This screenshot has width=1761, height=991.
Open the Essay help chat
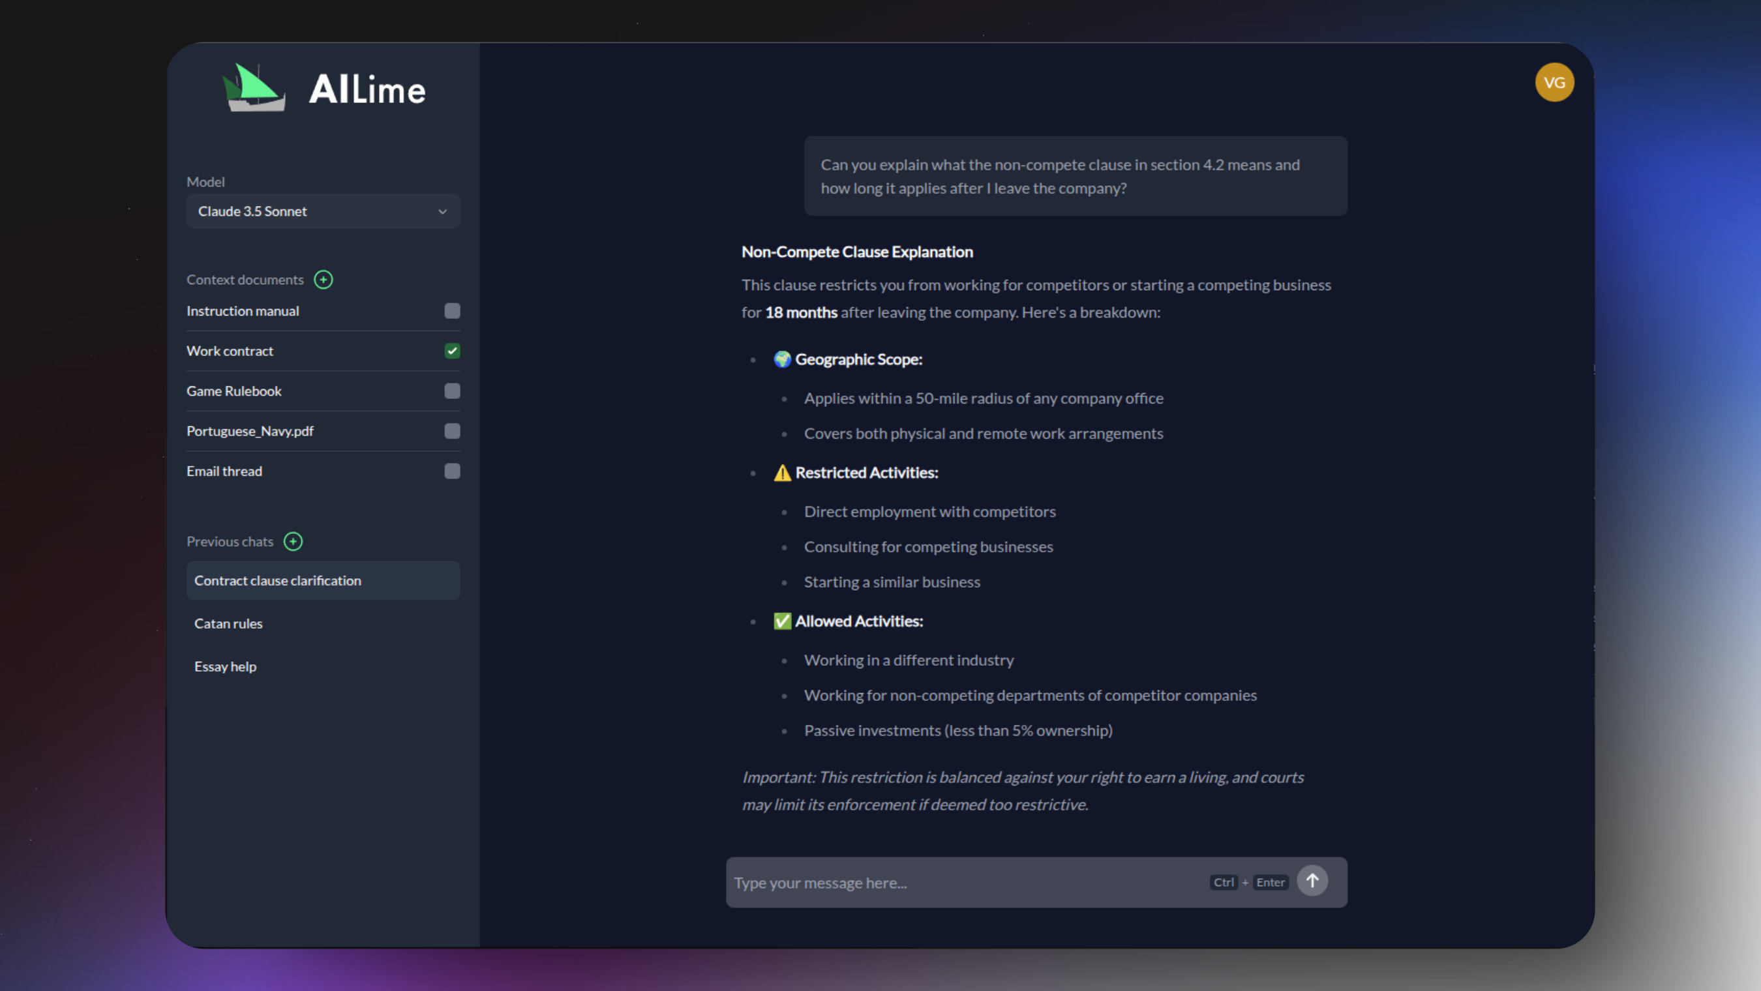[x=226, y=666]
